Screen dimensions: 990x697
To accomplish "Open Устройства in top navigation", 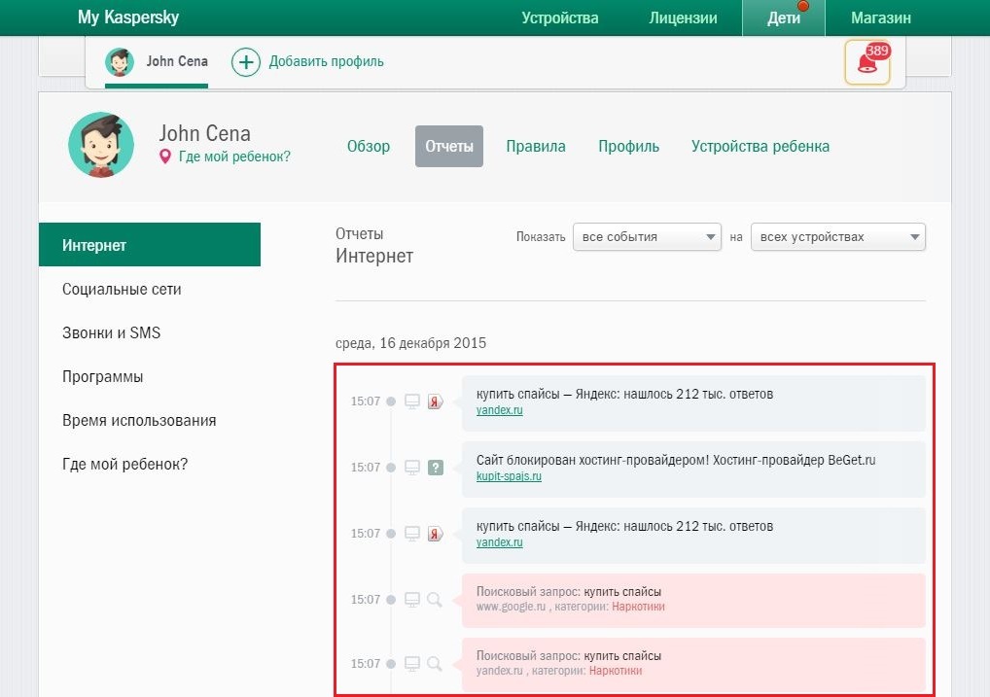I will (x=560, y=17).
